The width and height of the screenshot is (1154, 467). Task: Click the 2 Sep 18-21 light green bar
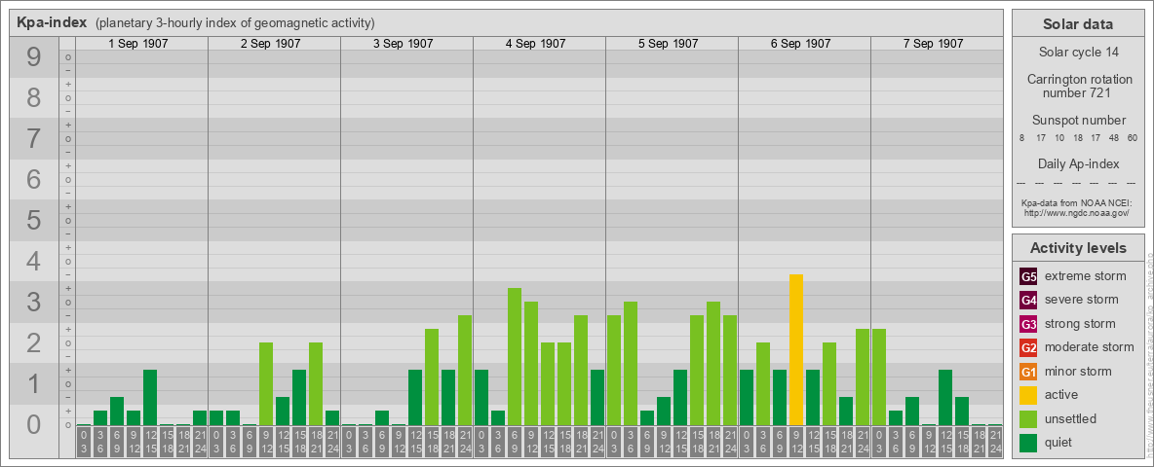[316, 384]
